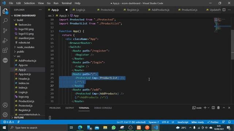Open logo.svg in the explorer

tap(23, 96)
